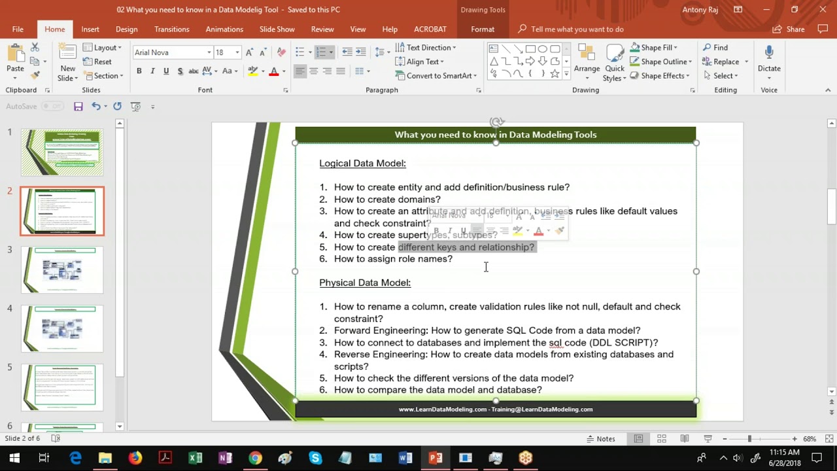Click the Share button

point(789,29)
